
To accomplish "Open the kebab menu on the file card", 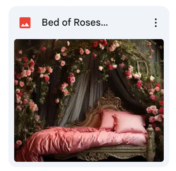I will [156, 23].
